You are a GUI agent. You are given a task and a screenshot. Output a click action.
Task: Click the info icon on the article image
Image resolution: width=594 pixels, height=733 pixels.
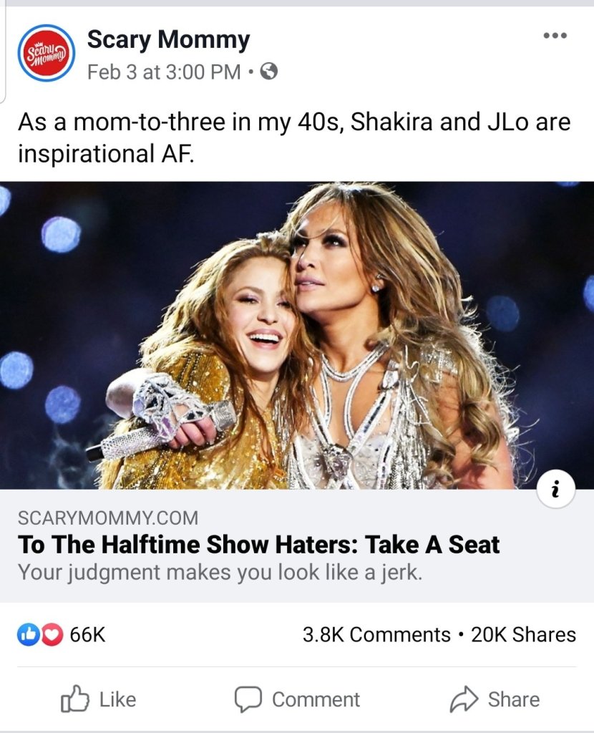point(556,490)
